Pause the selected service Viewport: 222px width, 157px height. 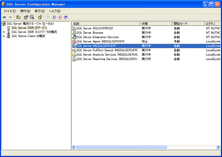pyautogui.click(x=54, y=17)
